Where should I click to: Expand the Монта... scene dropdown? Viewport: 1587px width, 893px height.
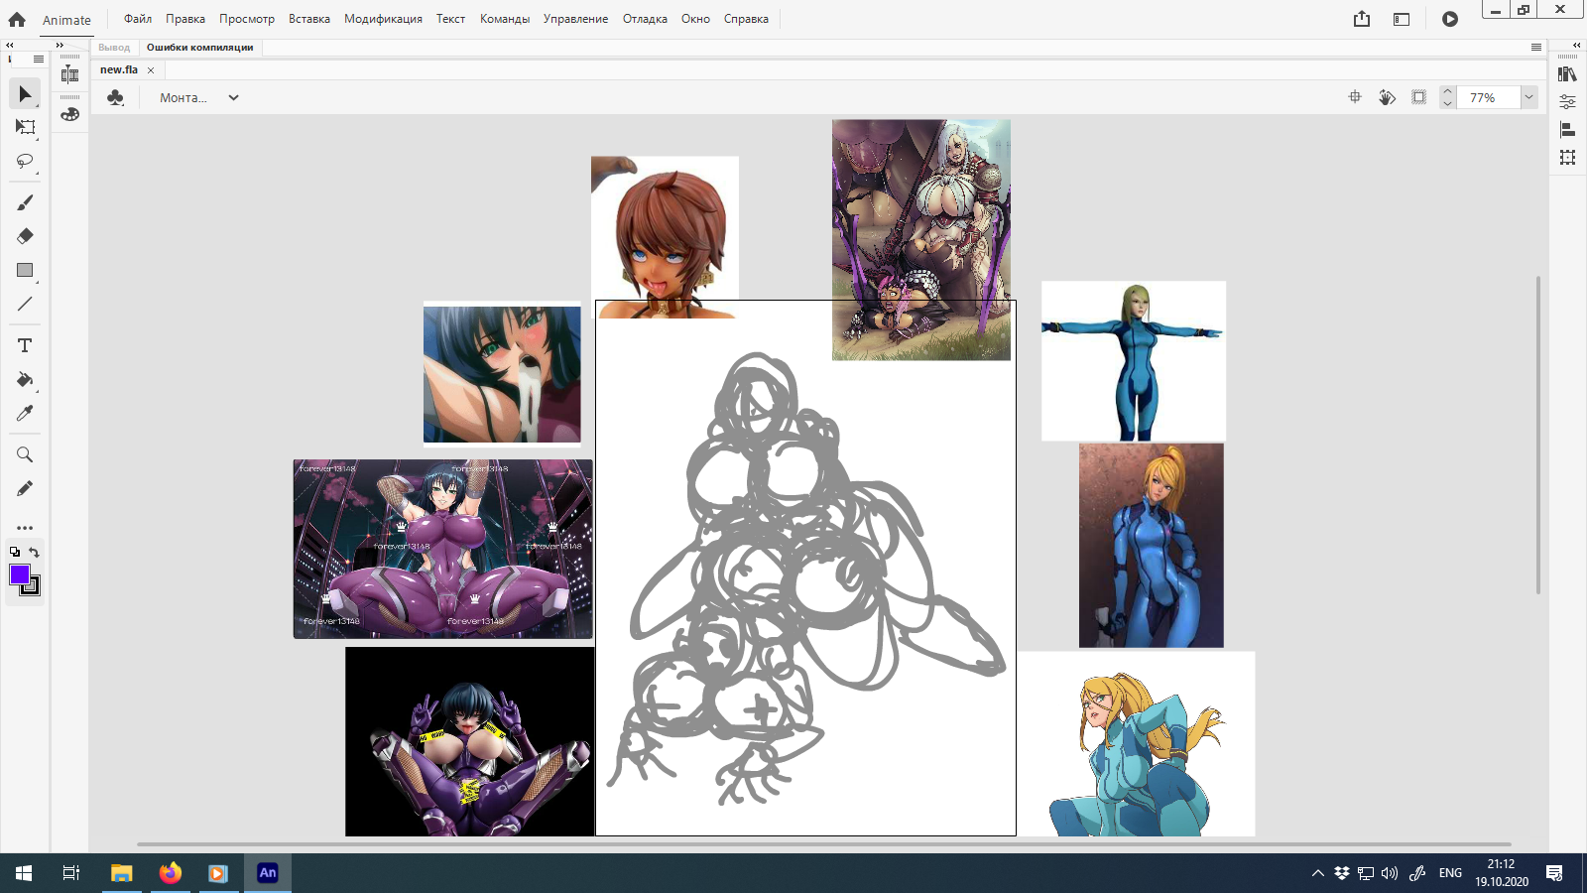(x=233, y=97)
